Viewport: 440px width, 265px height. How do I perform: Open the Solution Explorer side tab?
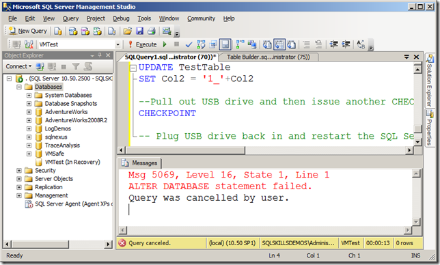coord(430,81)
